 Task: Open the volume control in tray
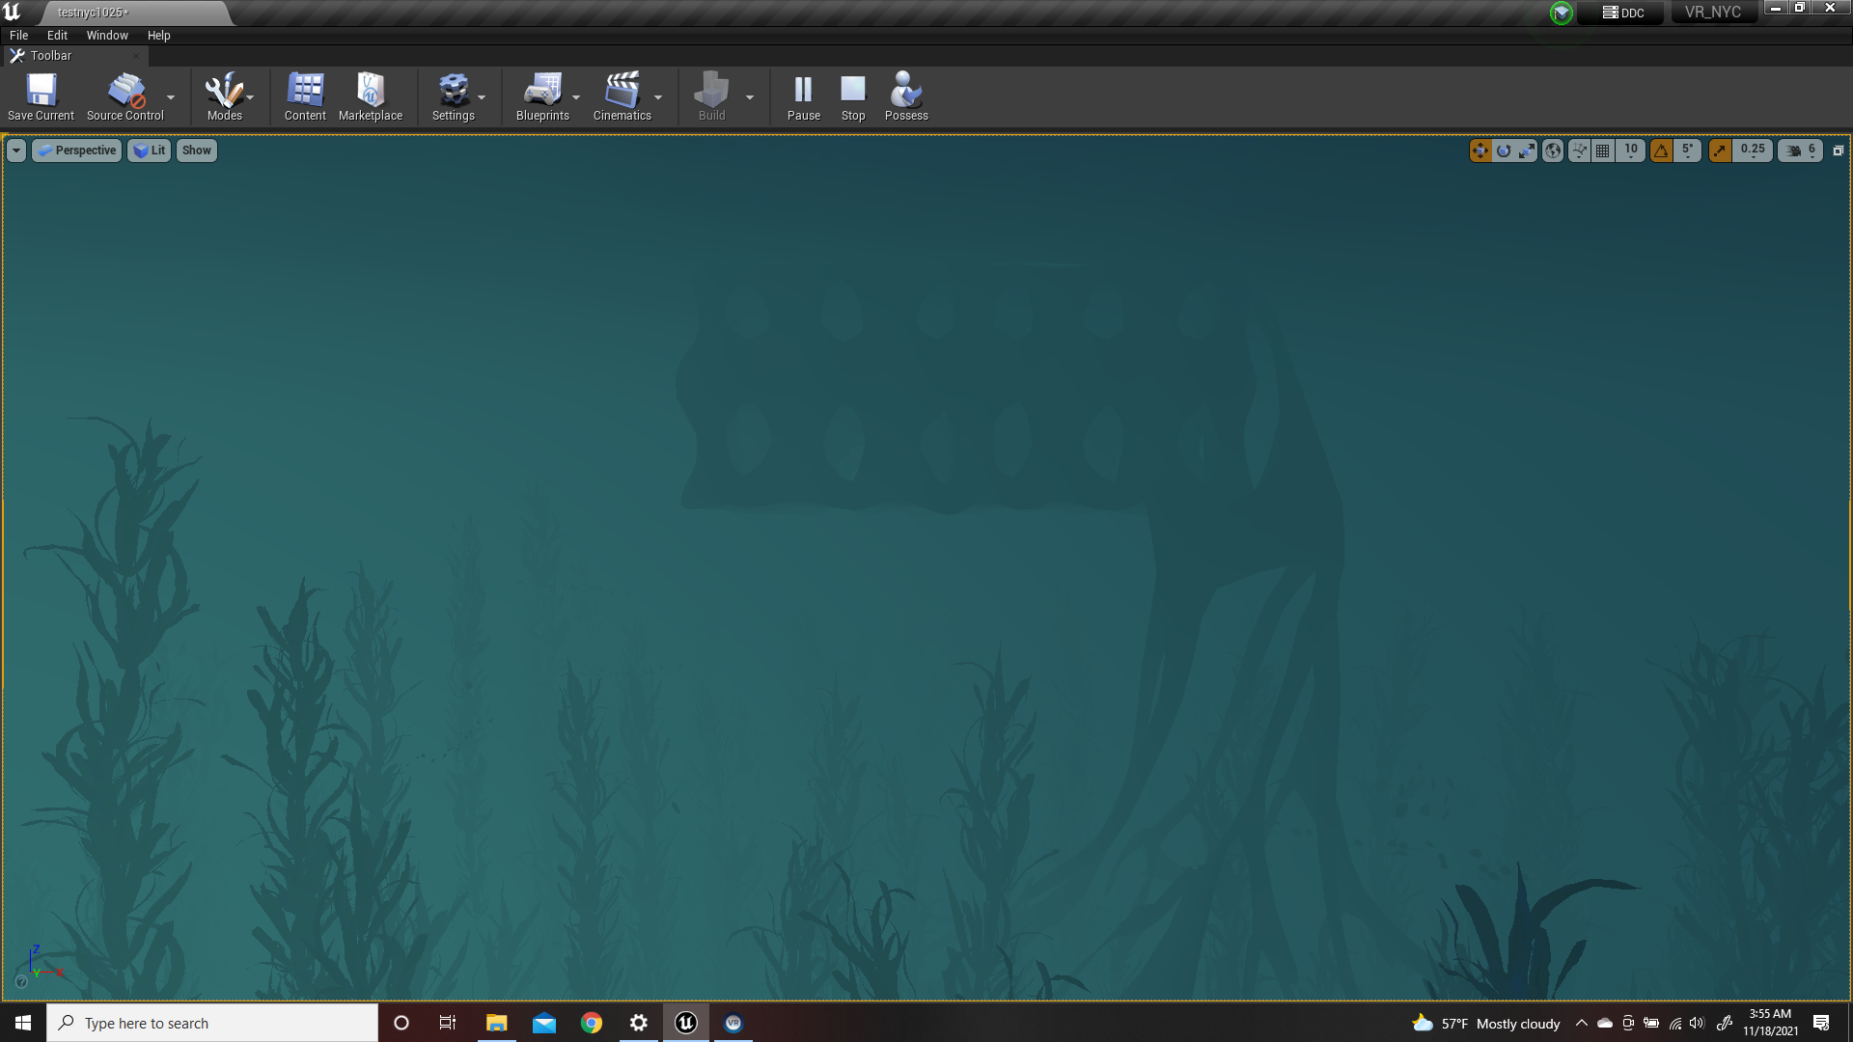pyautogui.click(x=1698, y=1023)
